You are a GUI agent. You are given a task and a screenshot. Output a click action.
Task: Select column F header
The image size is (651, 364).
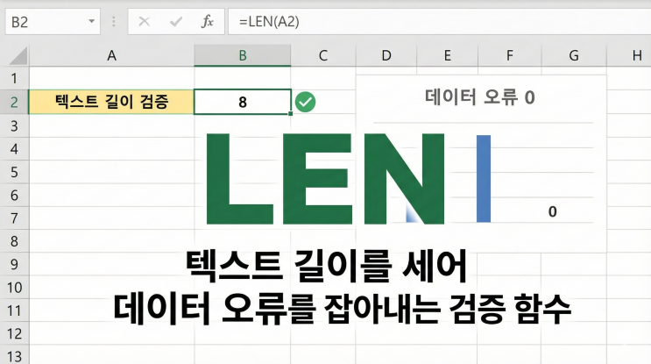[x=509, y=55]
